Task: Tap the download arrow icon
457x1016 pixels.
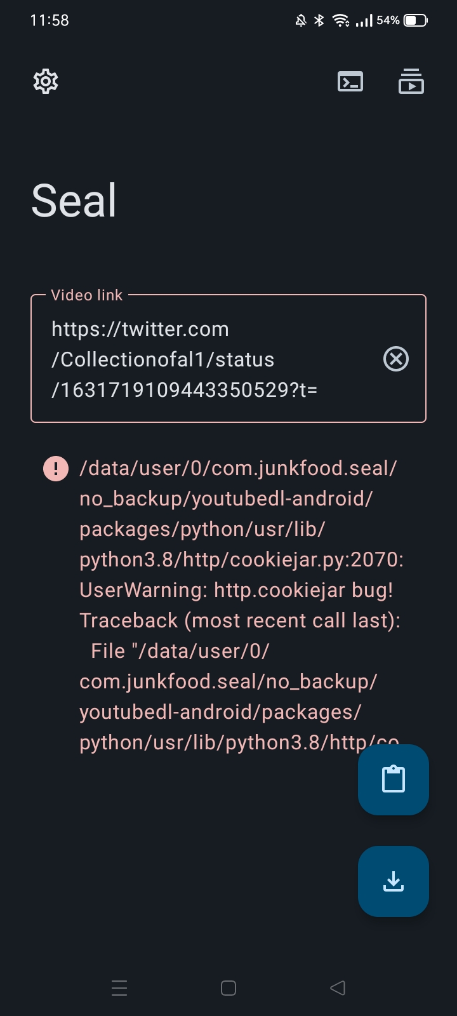Action: tap(393, 881)
